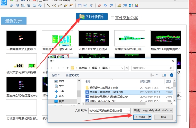The height and width of the screenshot is (128, 196).
Task: Click the zoom window selection tool
Action: click(23, 6)
